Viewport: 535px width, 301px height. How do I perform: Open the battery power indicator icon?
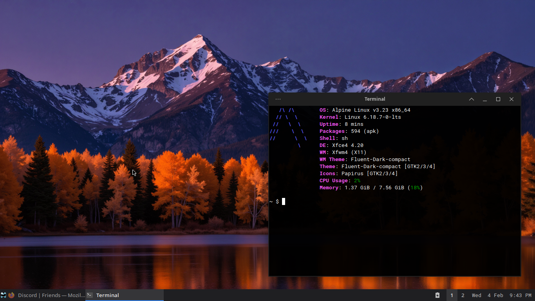click(x=437, y=295)
